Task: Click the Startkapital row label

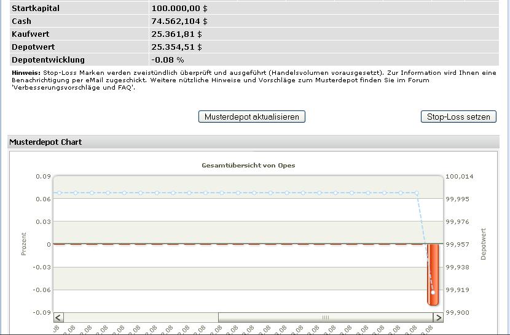Action: click(x=36, y=9)
